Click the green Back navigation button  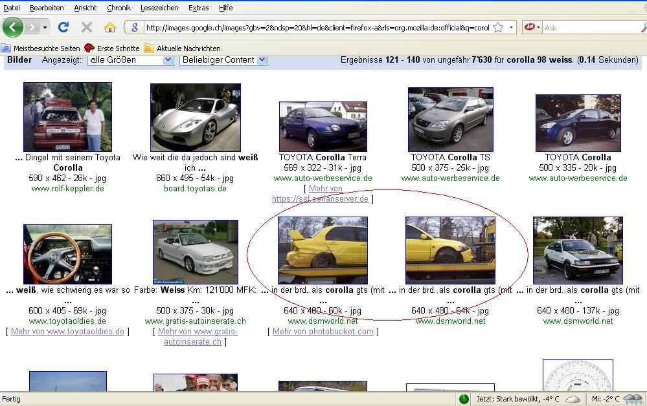13,27
